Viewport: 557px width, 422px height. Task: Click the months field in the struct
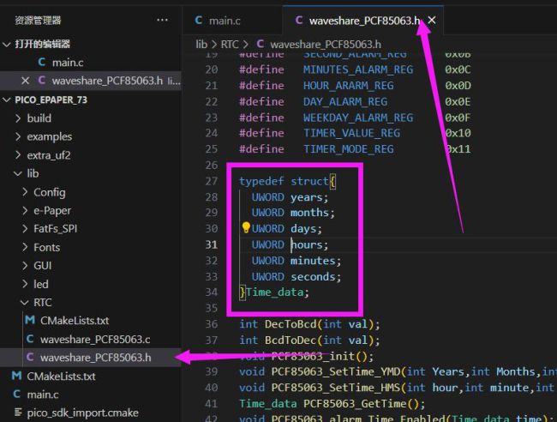pos(309,213)
